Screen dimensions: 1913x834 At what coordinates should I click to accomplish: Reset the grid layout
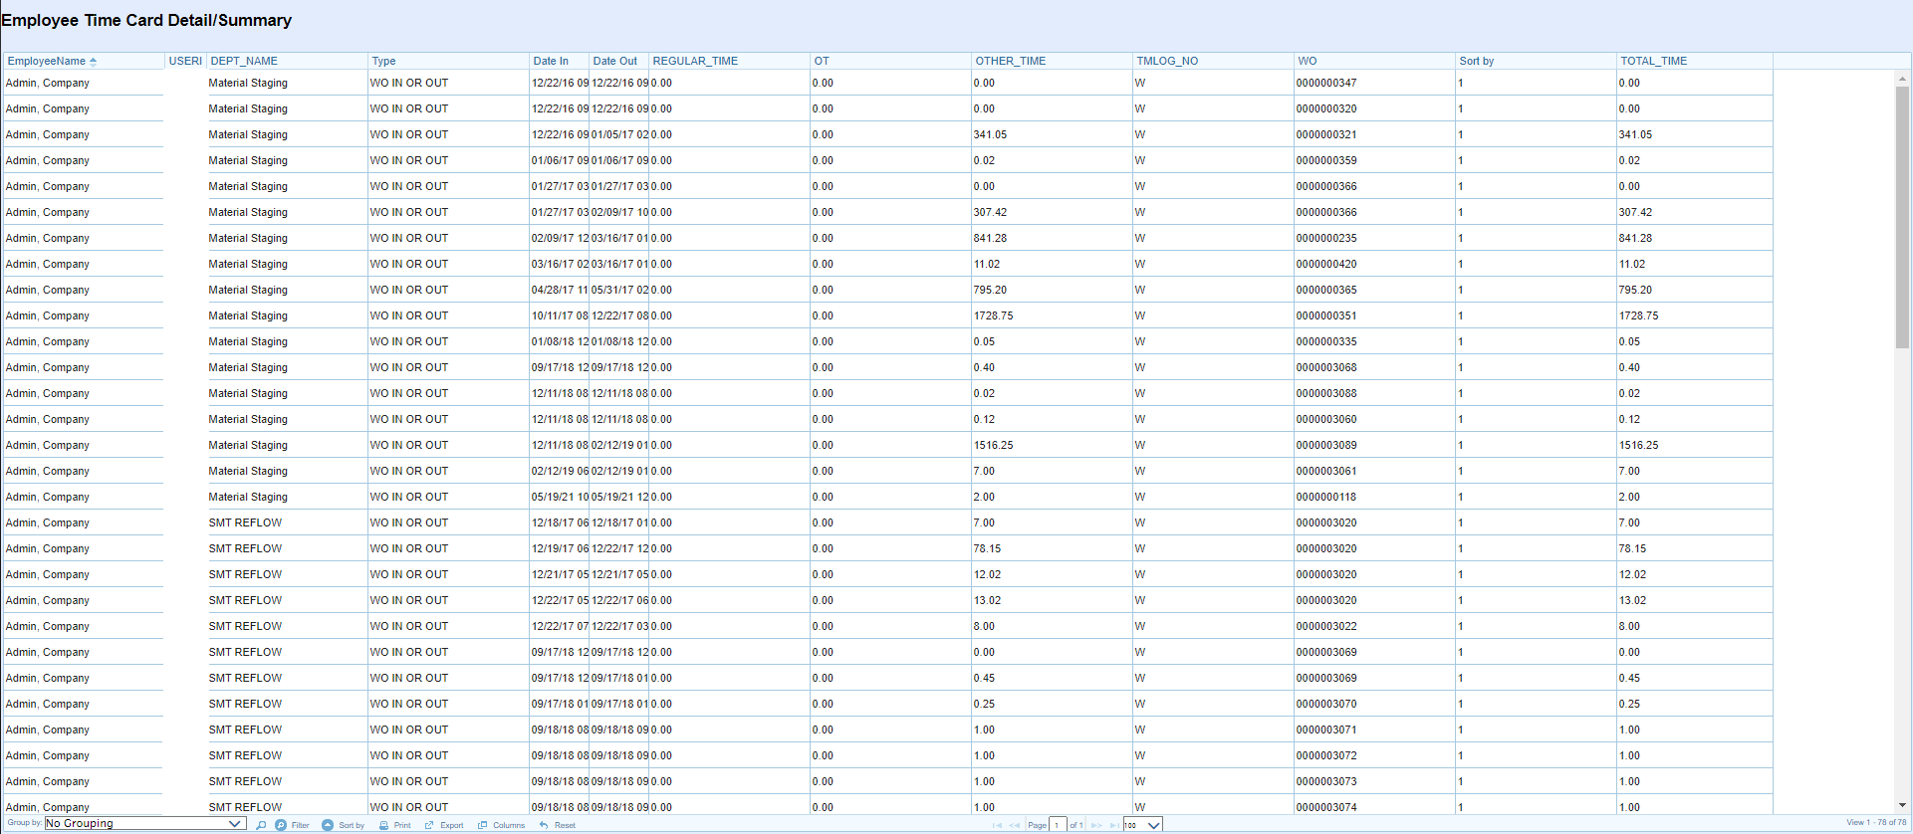click(x=558, y=825)
